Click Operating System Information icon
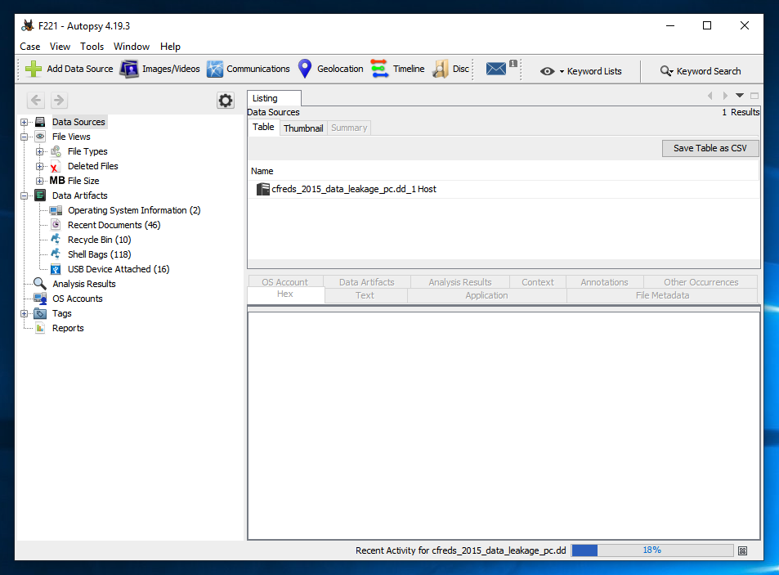Viewport: 779px width, 575px height. click(56, 210)
